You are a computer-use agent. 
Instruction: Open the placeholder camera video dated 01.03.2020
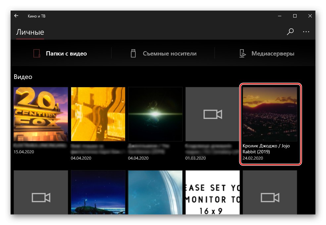coord(212,114)
